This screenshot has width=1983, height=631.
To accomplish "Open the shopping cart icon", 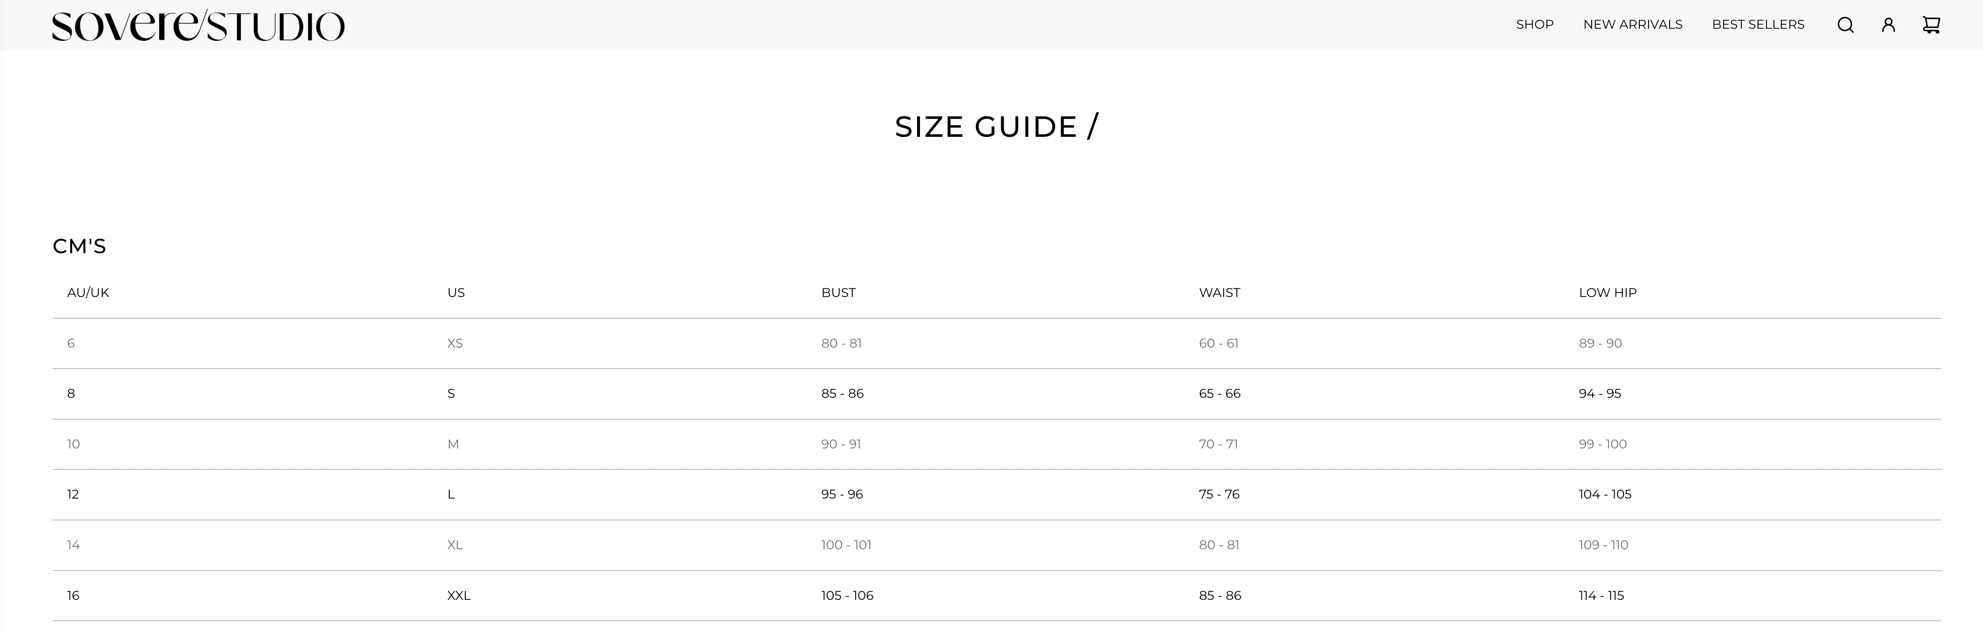I will point(1931,25).
